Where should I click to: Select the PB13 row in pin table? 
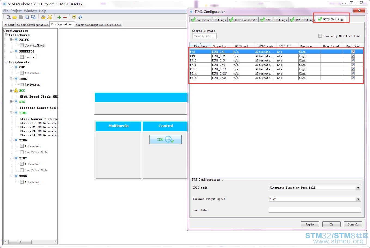(x=276, y=69)
